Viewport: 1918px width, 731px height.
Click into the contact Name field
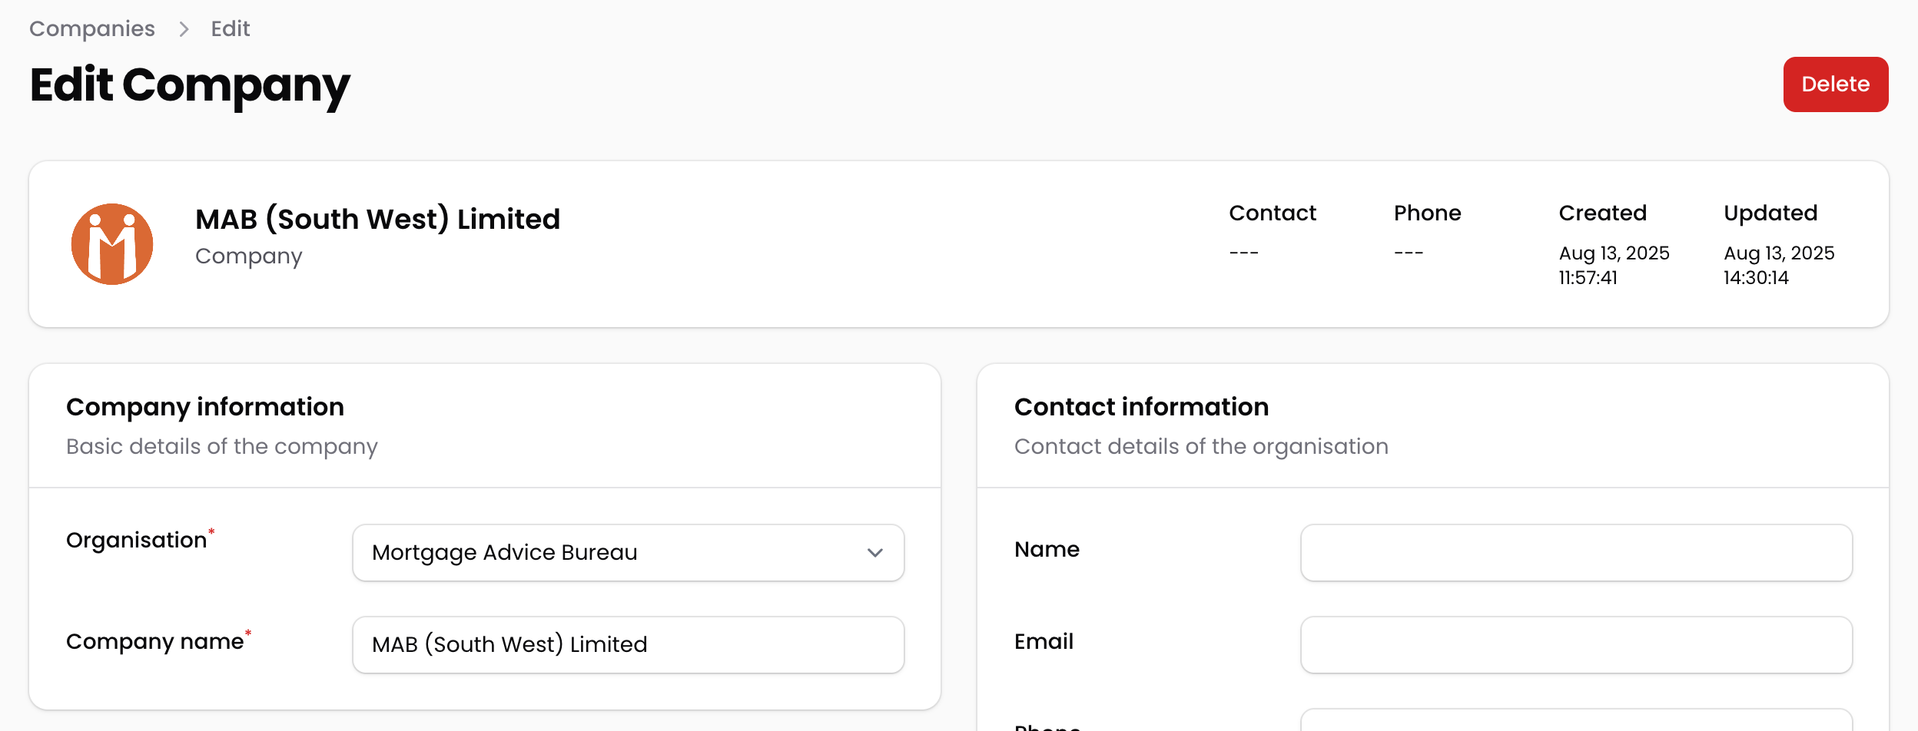click(x=1575, y=553)
